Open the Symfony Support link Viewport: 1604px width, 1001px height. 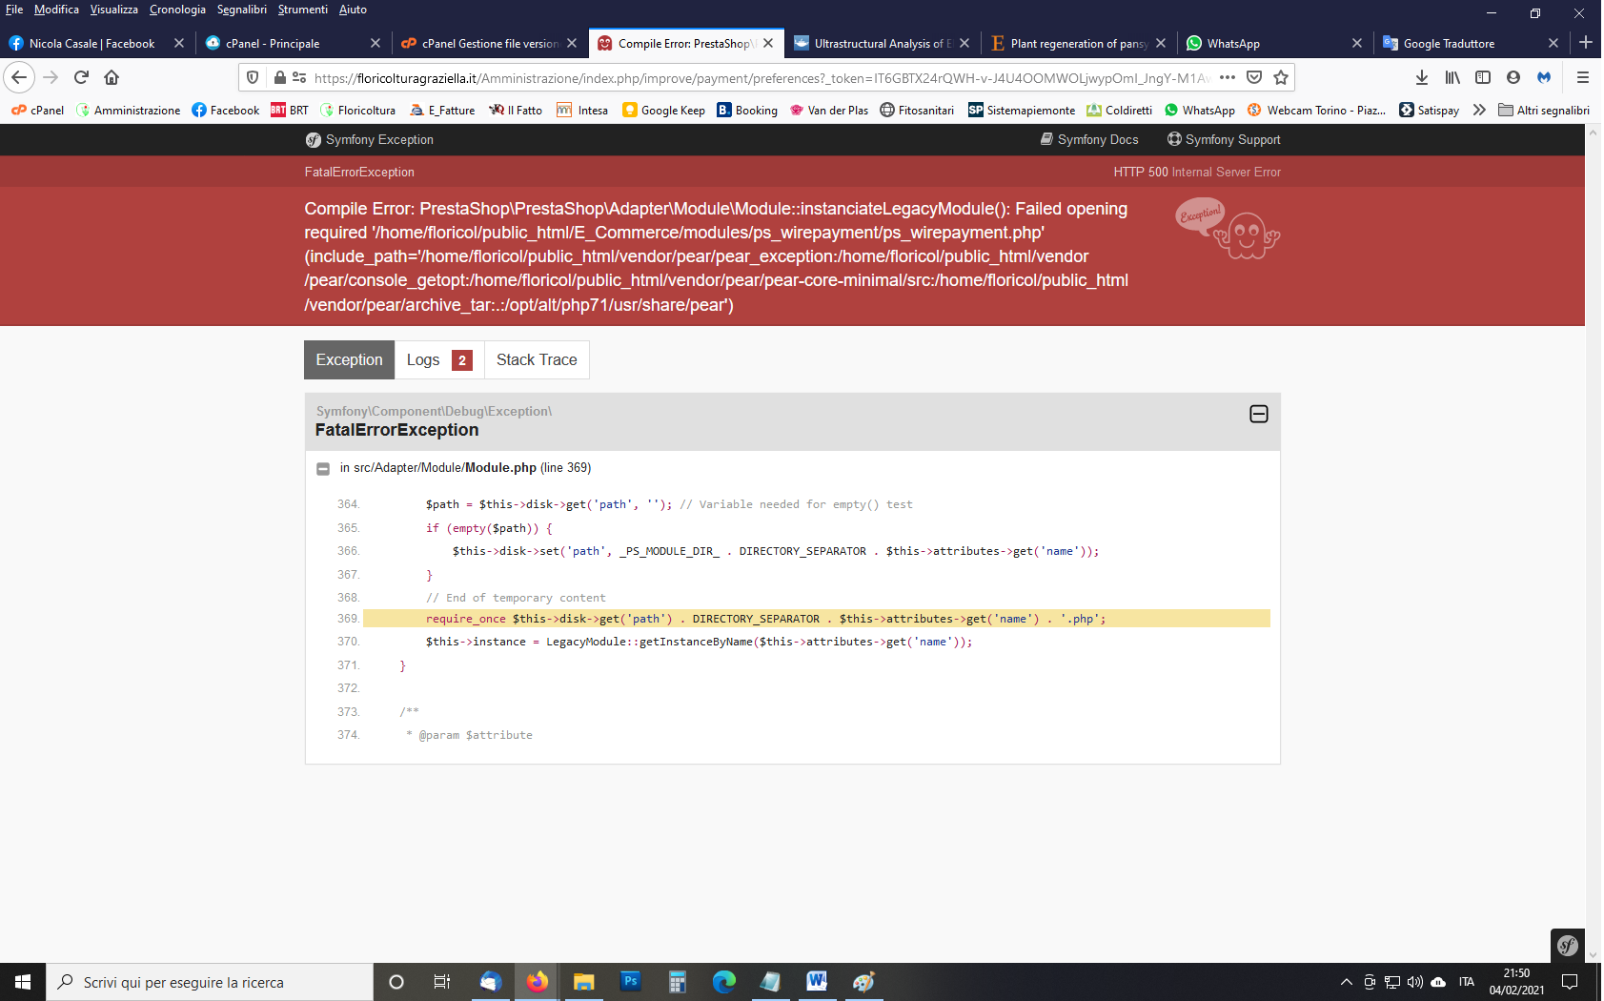click(1224, 139)
